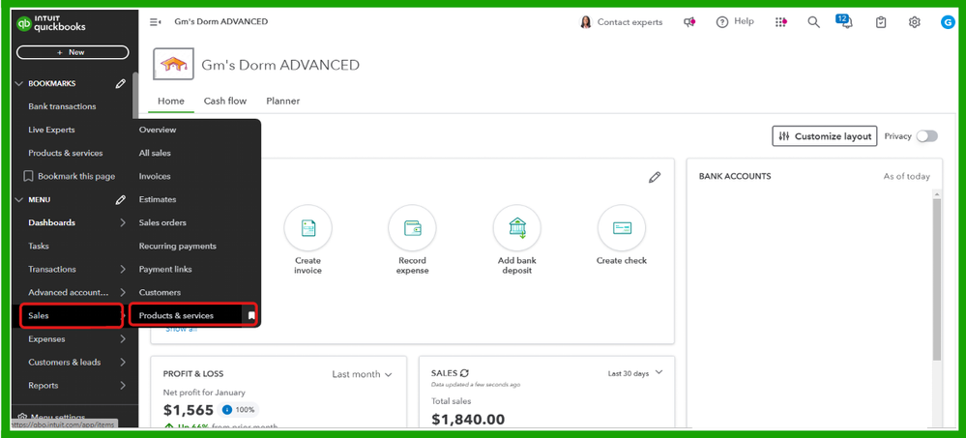Screen dimensions: 966x438
Task: Click the + New button
Action: tap(73, 52)
